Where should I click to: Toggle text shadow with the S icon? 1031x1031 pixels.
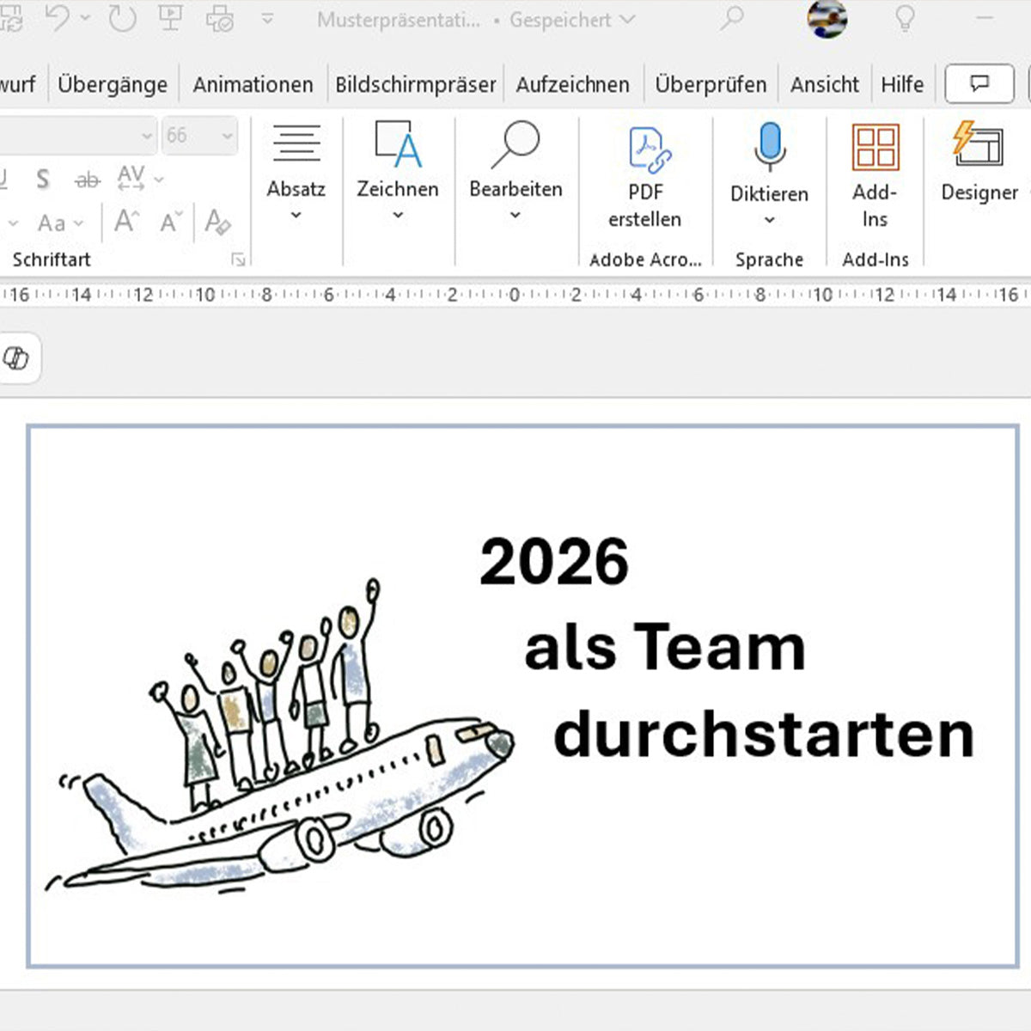pos(42,179)
